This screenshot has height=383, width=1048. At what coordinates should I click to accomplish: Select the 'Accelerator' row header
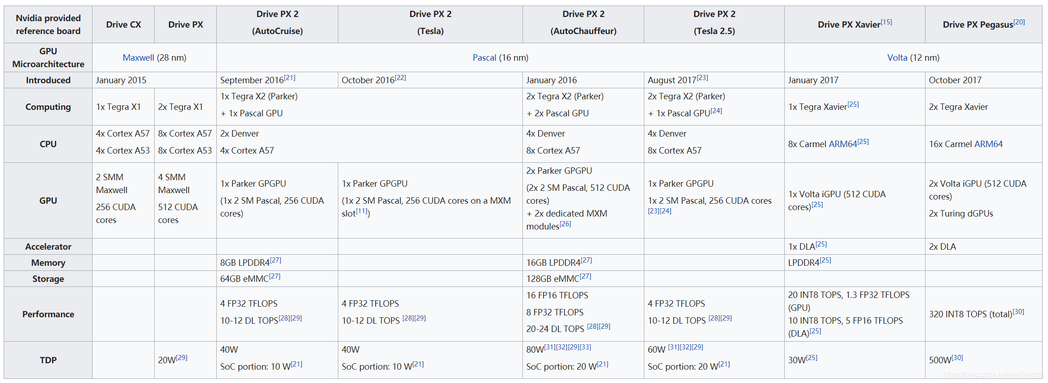pyautogui.click(x=48, y=246)
